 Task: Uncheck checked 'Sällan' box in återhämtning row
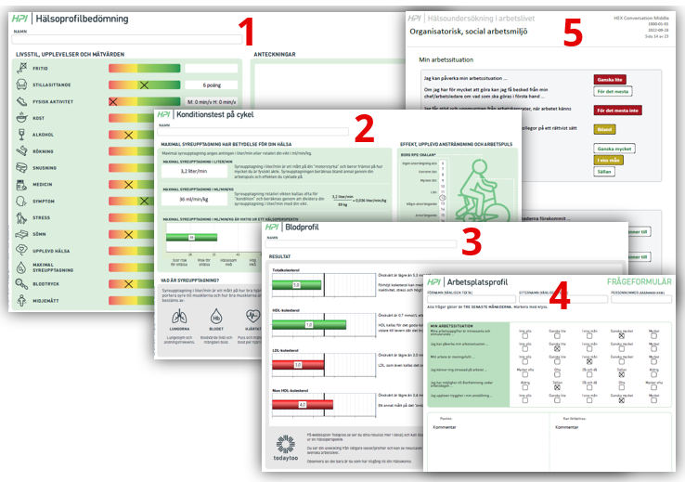(557, 387)
